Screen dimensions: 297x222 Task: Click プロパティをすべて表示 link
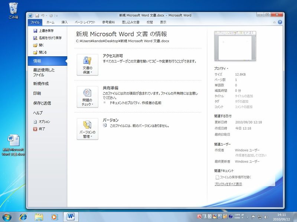tap(228, 184)
